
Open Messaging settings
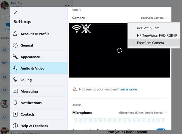pyautogui.click(x=39, y=91)
